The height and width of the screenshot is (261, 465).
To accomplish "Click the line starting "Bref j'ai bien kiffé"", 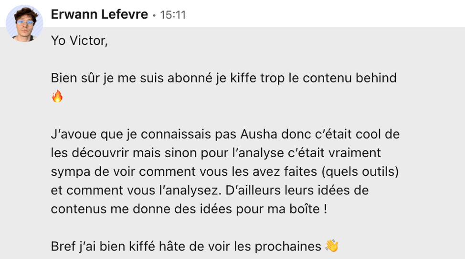I will (186, 246).
